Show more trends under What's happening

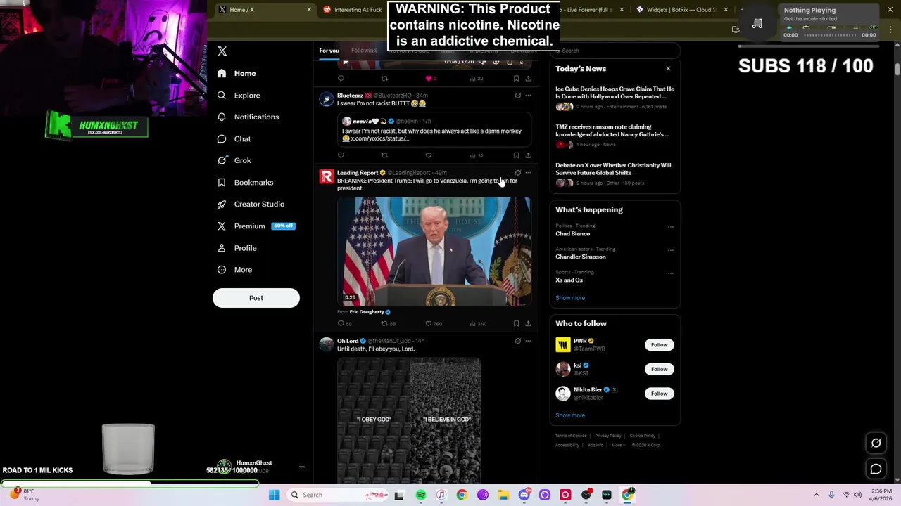[x=570, y=298]
